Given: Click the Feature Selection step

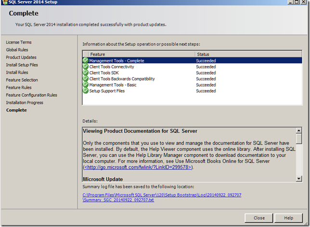Looking at the screenshot, I should pyautogui.click(x=22, y=80).
